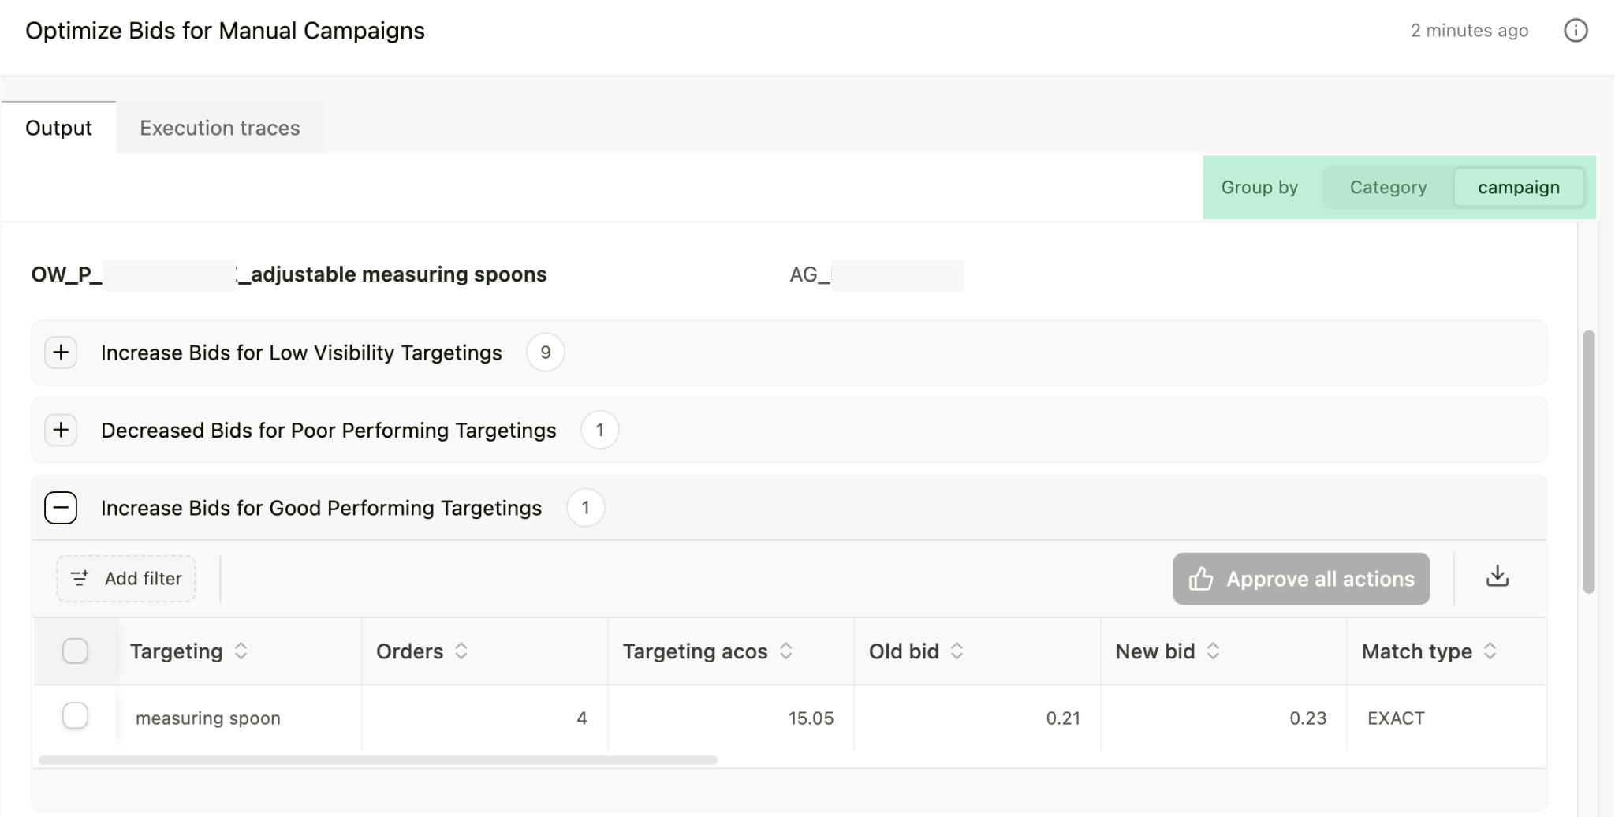The height and width of the screenshot is (817, 1615).
Task: Expand Increase Bids for Low Visibility Targetings
Action: 61,353
